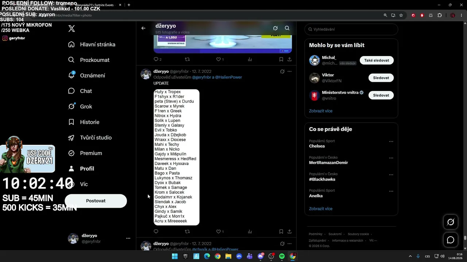Reply to the UPDATE post
This screenshot has width=467, height=262.
click(156, 231)
